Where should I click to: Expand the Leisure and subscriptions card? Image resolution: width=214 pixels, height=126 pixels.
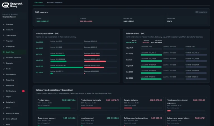(186, 120)
